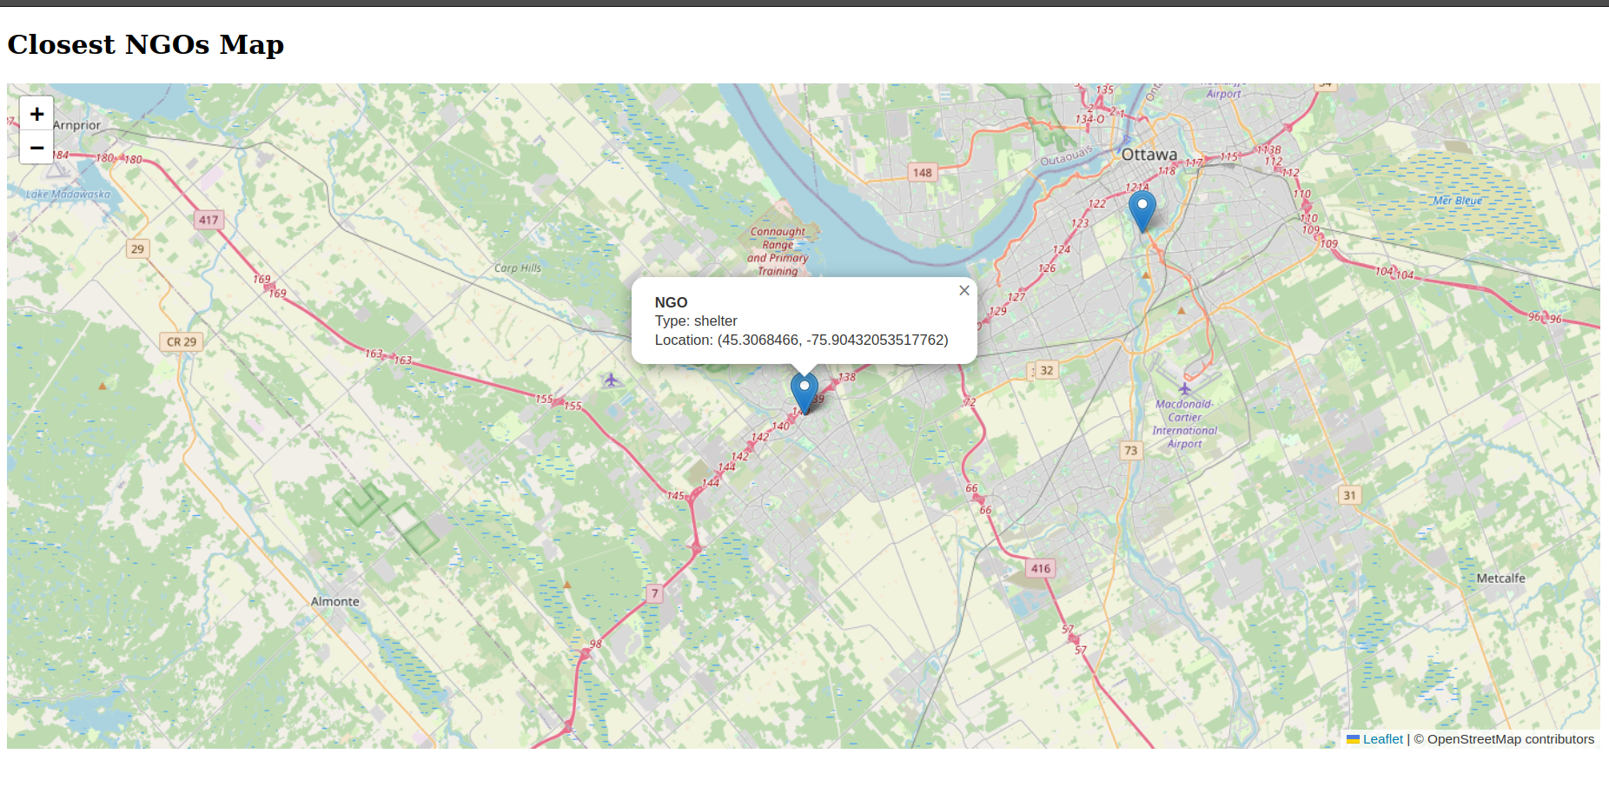Image resolution: width=1609 pixels, height=800 pixels.
Task: Click the Closest NGOs Map heading
Action: [146, 44]
